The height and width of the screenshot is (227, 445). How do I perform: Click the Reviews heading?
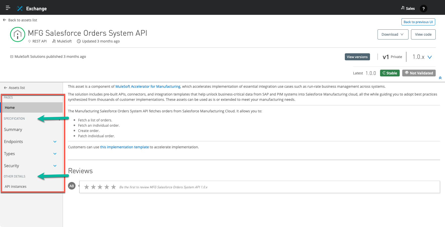tap(80, 171)
